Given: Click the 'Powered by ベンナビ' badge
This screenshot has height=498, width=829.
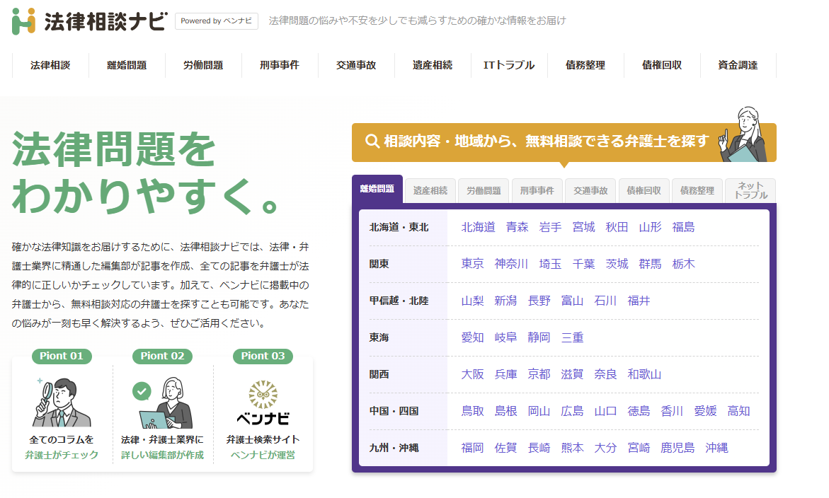Looking at the screenshot, I should tap(216, 21).
